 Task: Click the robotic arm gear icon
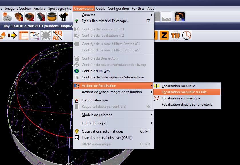coord(180,17)
